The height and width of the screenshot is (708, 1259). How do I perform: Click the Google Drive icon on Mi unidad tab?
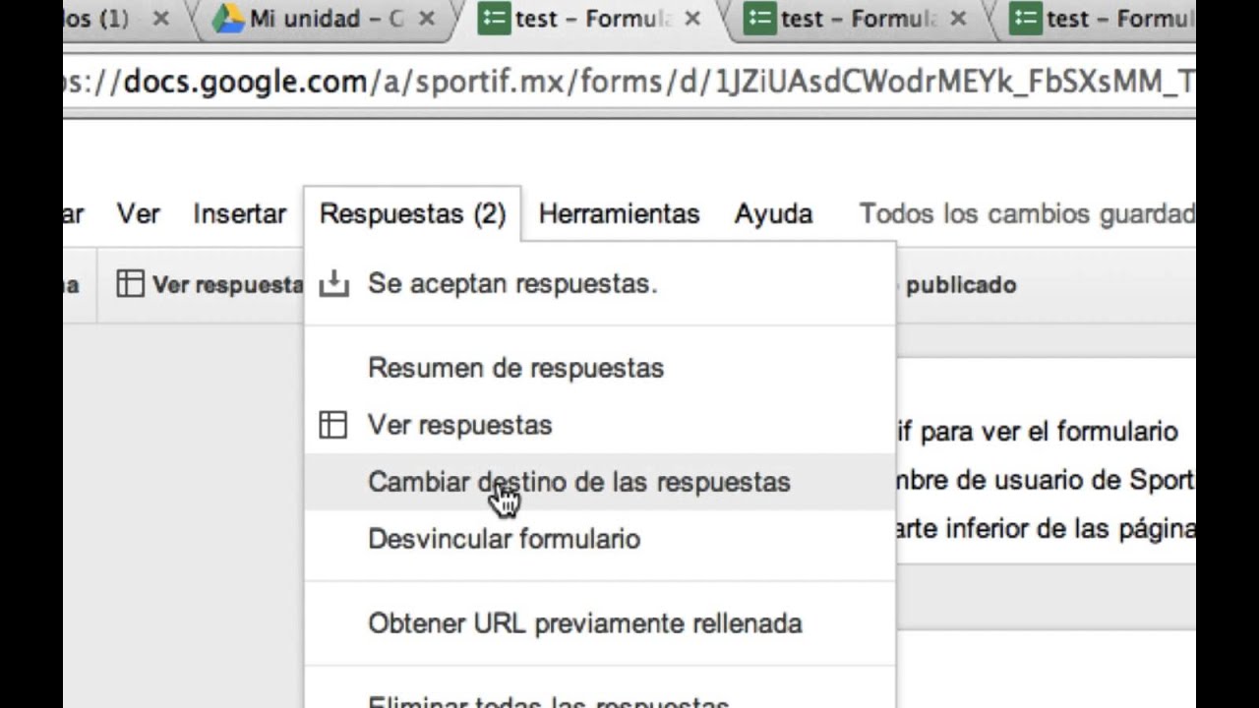point(227,19)
